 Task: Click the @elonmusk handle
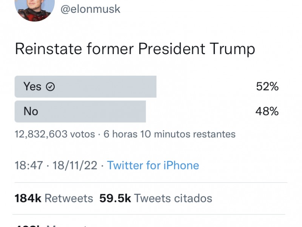click(90, 9)
